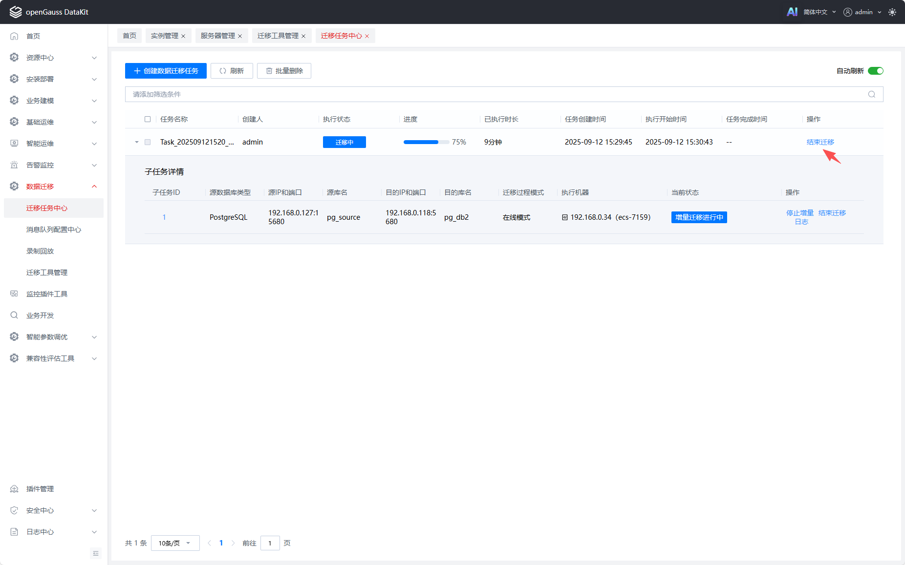This screenshot has width=905, height=565.
Task: Click 创建数据迁移任务 button
Action: (166, 71)
